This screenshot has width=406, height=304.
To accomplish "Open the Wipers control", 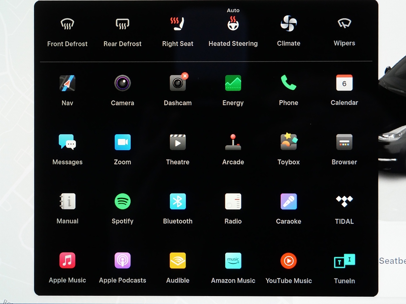I will click(x=344, y=24).
